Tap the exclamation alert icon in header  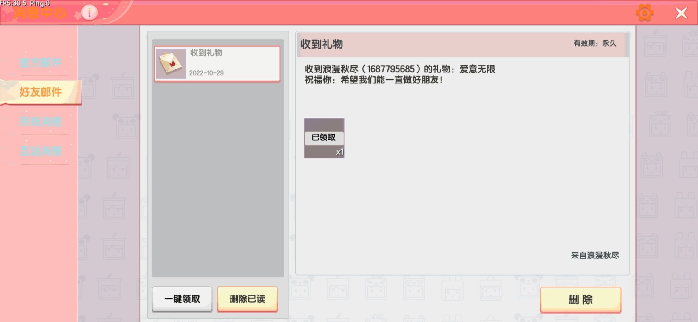tap(89, 13)
